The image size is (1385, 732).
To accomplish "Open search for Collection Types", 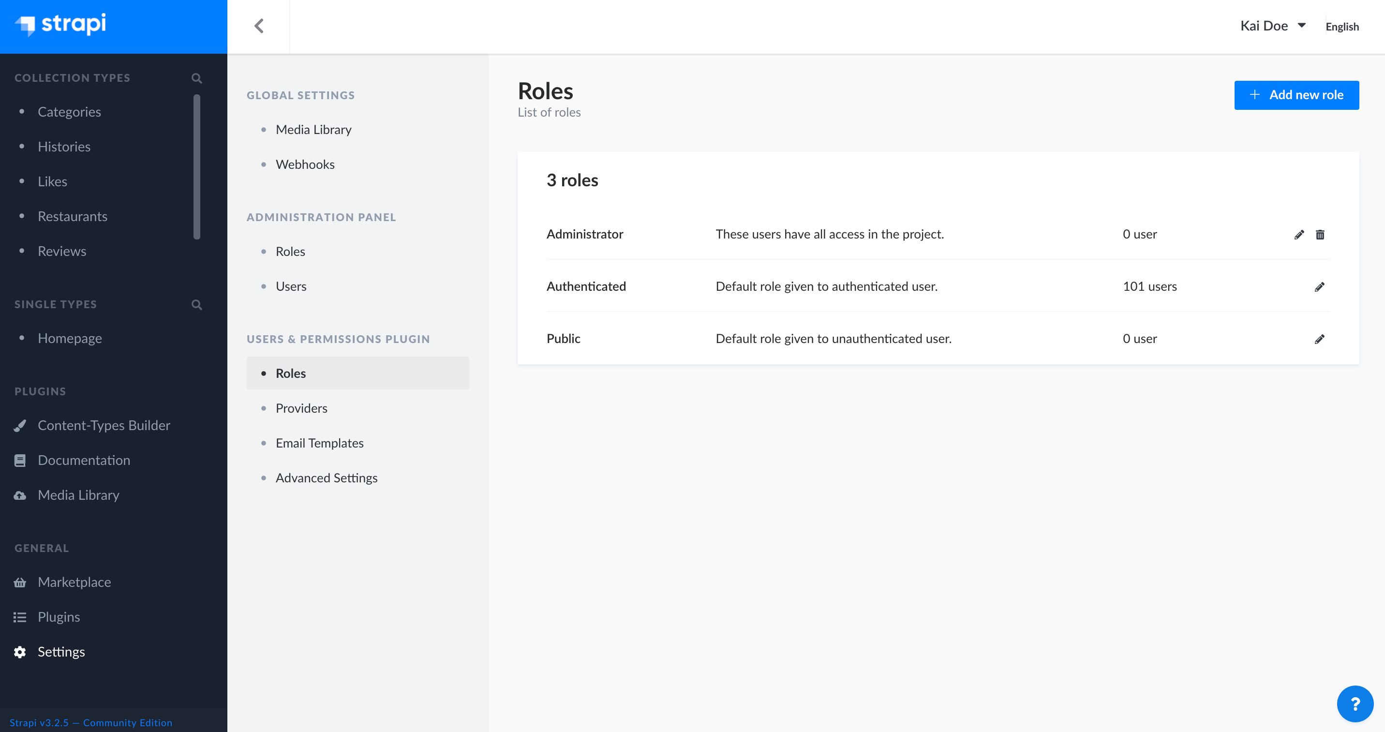I will pos(197,78).
